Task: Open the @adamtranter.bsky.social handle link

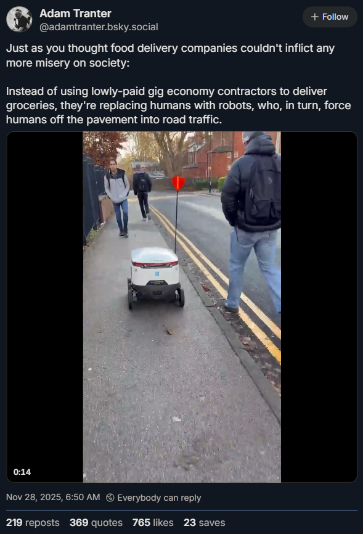Action: pos(99,27)
